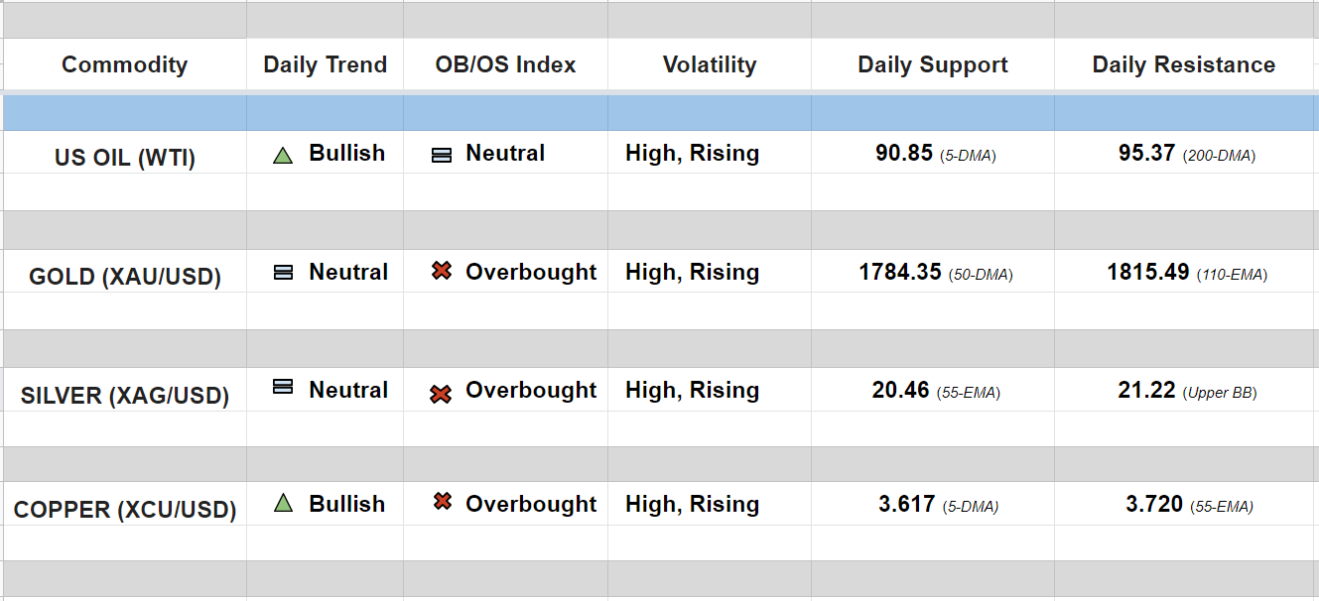Click the red X icon beside Copper Overbought

point(443,502)
